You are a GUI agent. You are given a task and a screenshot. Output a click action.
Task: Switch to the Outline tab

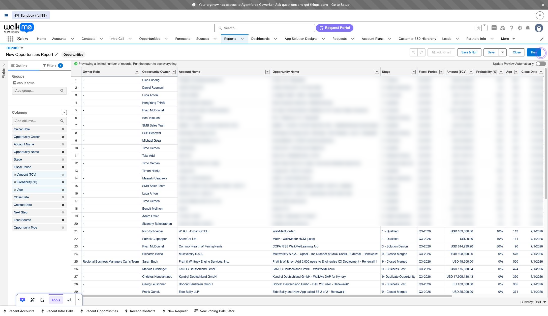19,66
